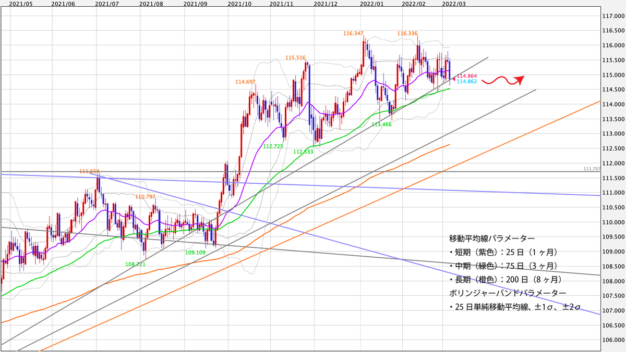Select the 116.336 peak annotation

tap(407, 33)
